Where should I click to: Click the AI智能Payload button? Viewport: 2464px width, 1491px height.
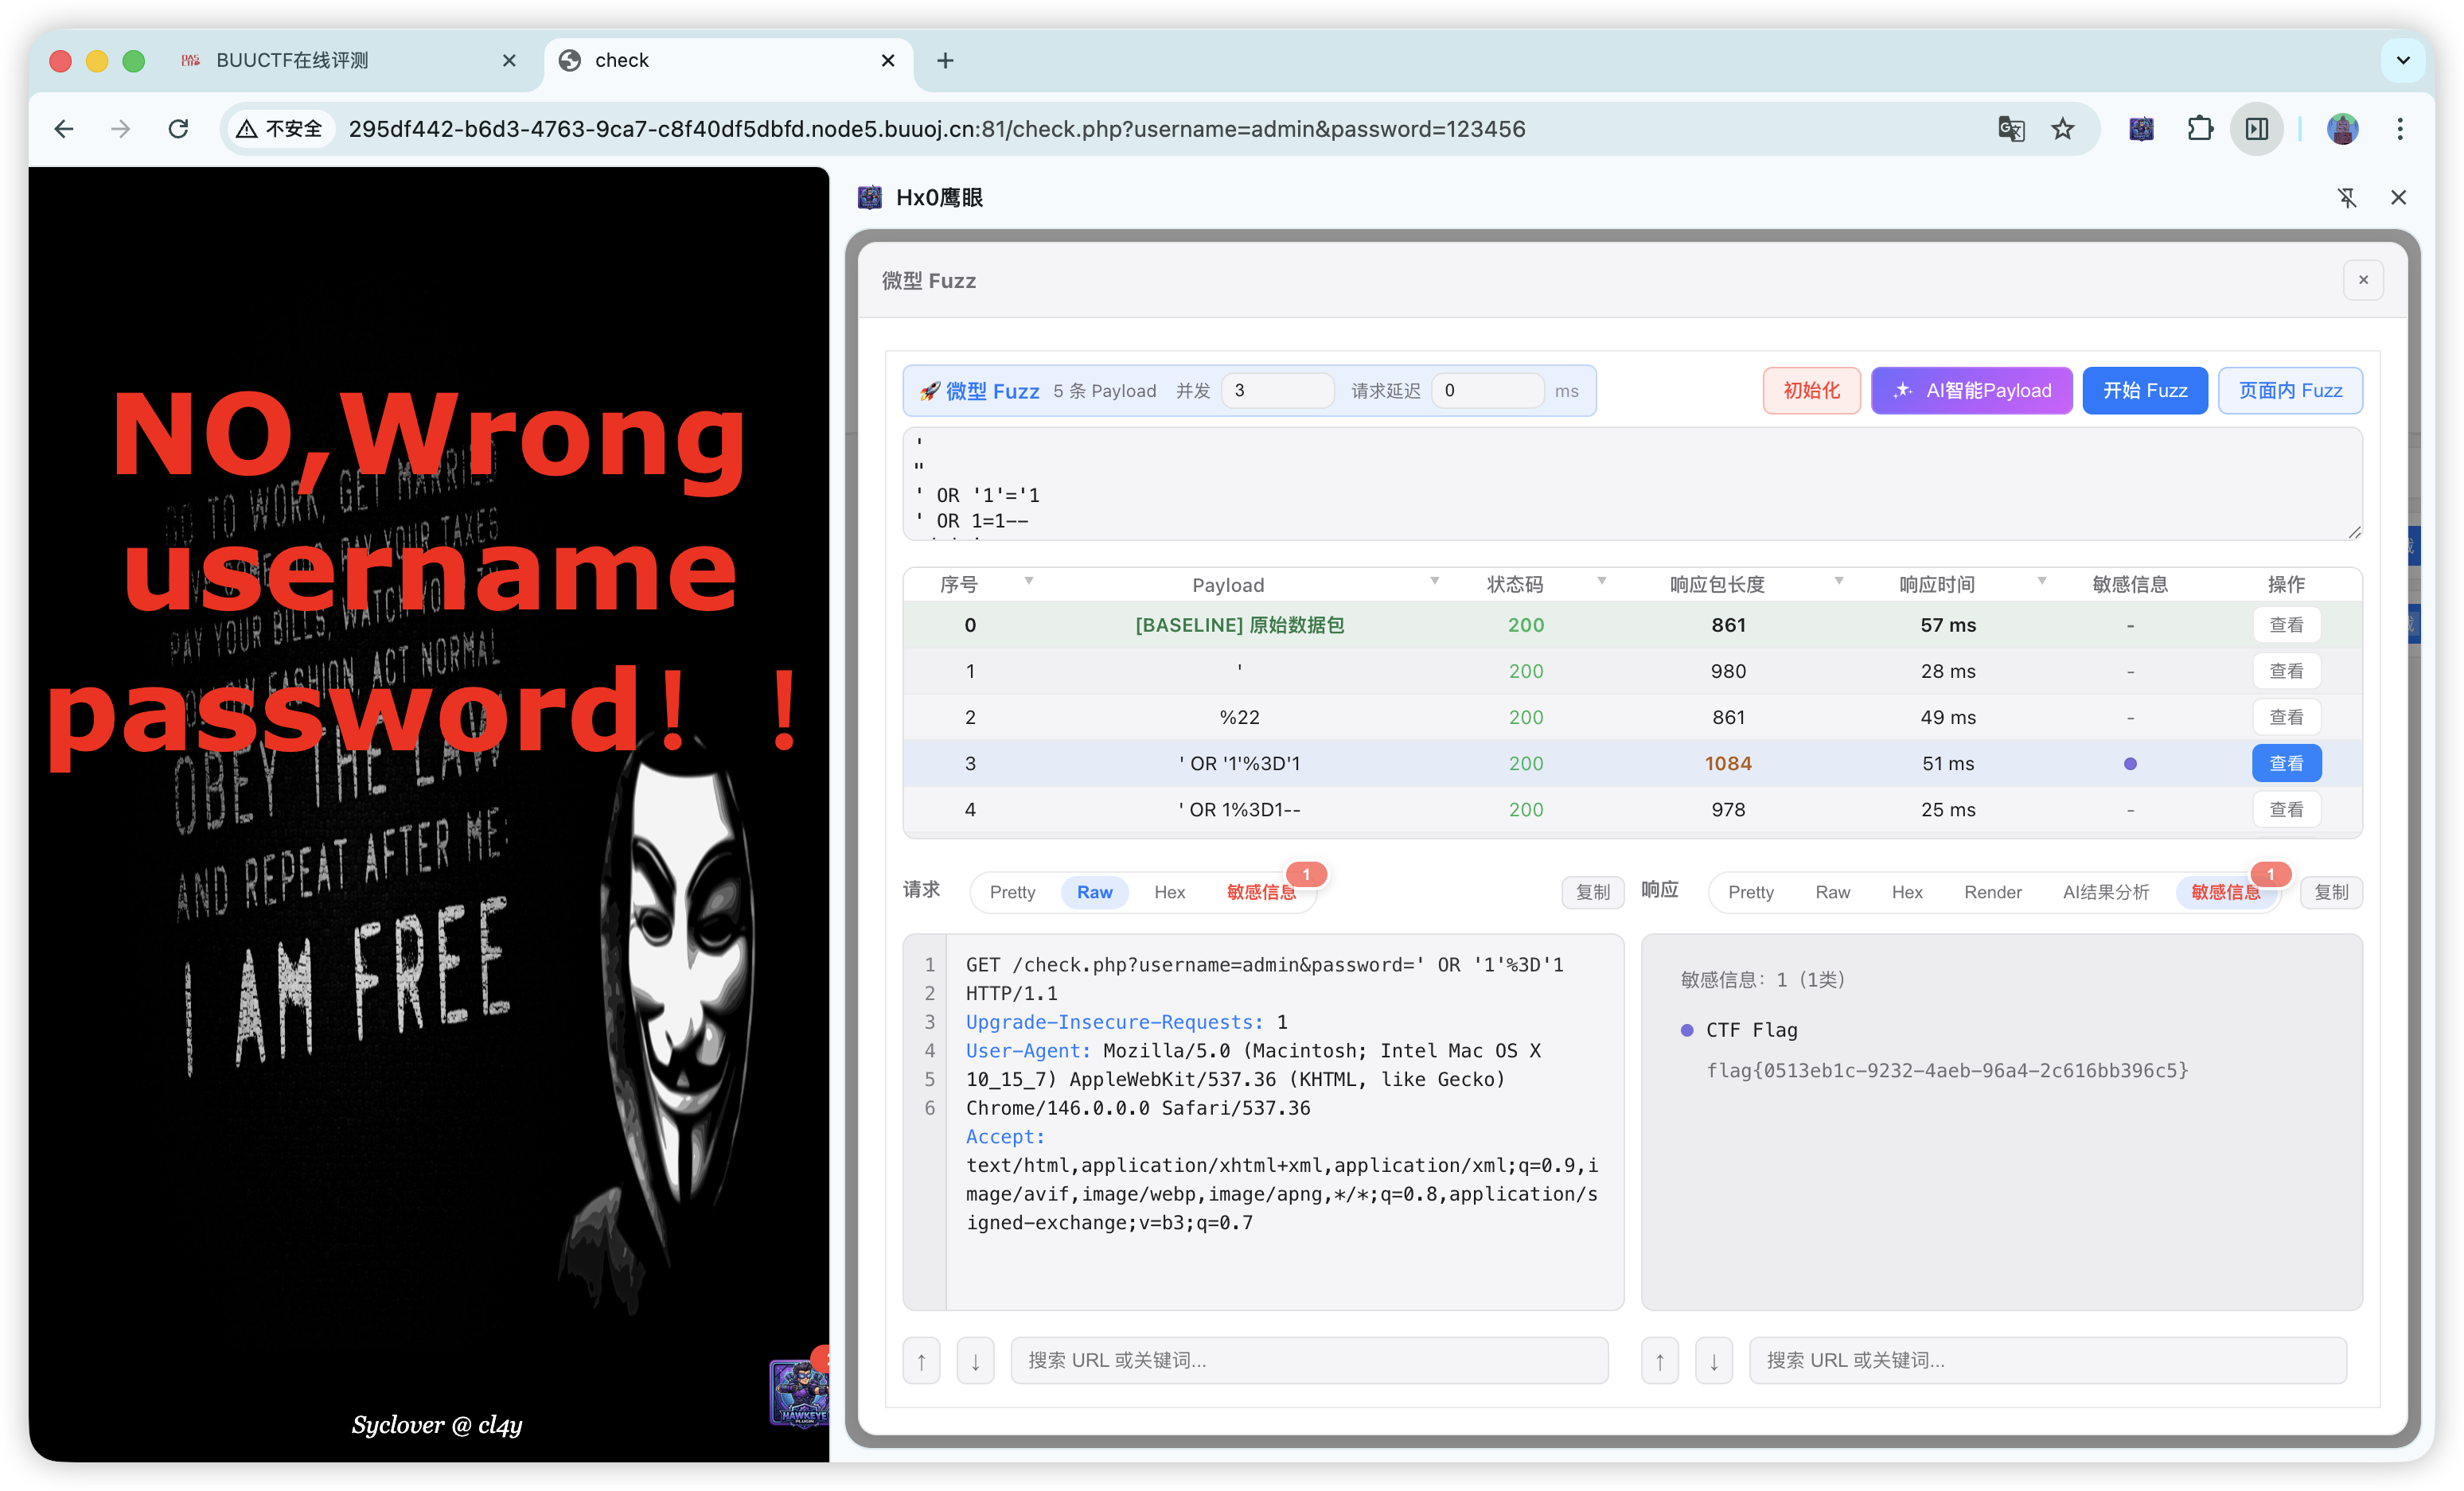(x=1971, y=391)
